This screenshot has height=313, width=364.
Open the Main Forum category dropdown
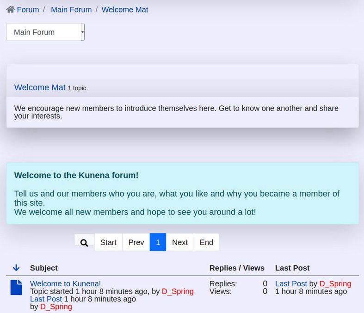tap(45, 32)
